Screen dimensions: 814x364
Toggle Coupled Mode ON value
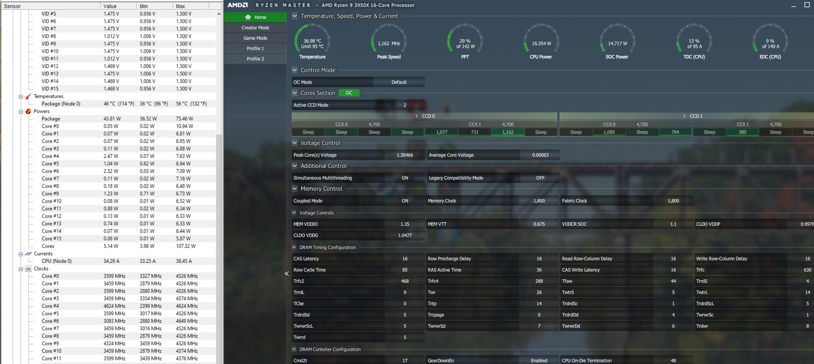405,201
